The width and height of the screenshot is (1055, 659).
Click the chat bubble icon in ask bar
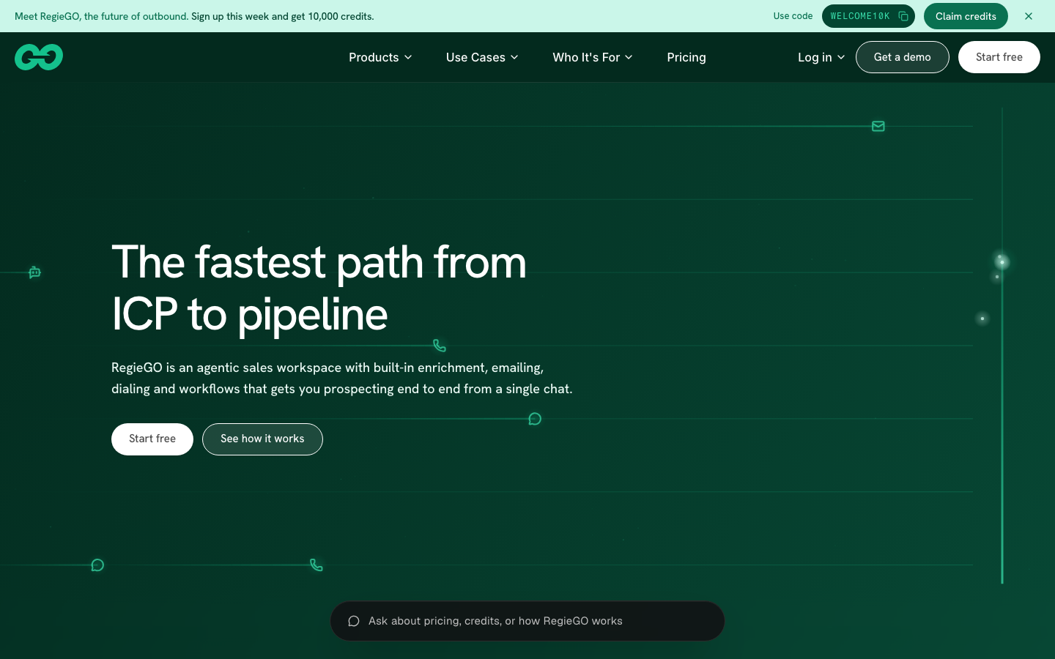pos(354,621)
